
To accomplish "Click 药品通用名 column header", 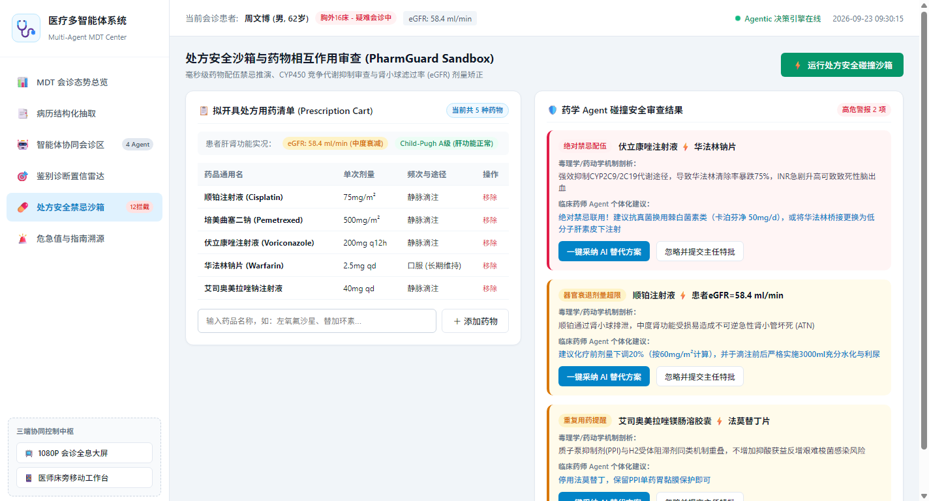I will point(224,175).
